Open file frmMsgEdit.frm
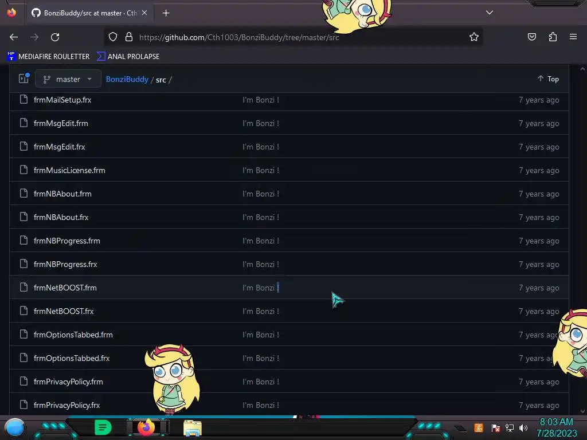Image resolution: width=587 pixels, height=440 pixels. [61, 124]
